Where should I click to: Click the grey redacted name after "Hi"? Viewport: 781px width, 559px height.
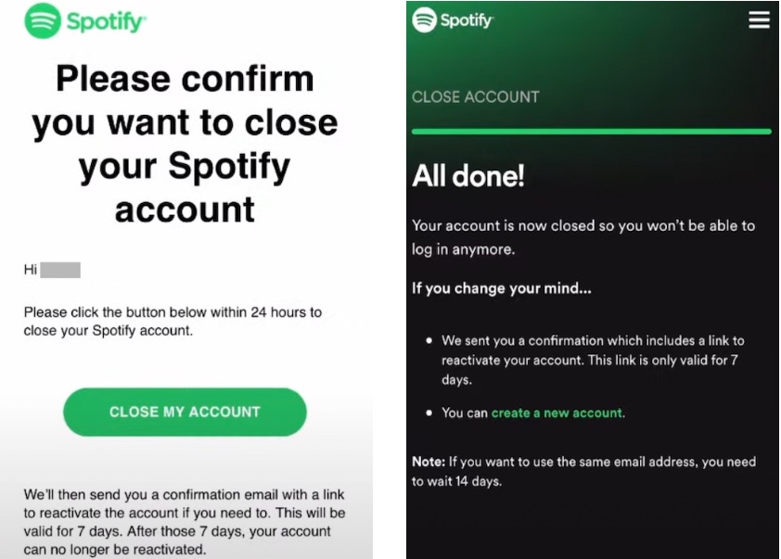[x=60, y=271]
